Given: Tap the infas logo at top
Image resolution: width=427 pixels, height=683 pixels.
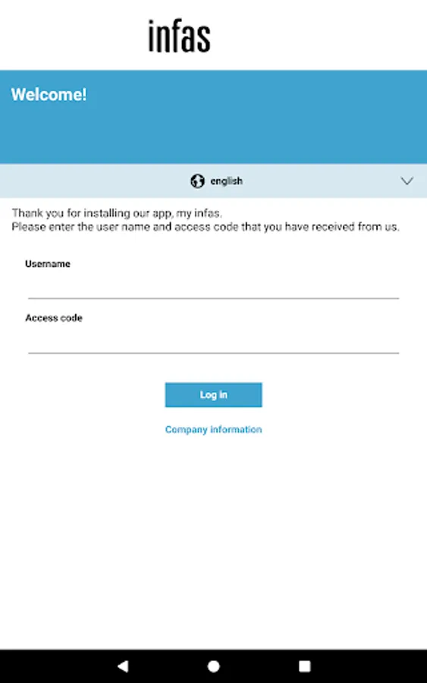Looking at the screenshot, I should 179,36.
